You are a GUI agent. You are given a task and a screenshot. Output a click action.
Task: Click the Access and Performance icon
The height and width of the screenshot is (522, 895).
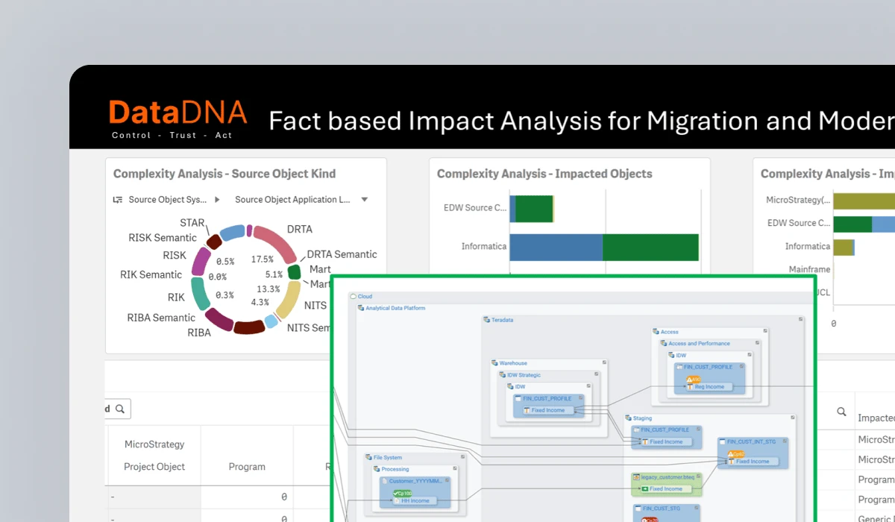point(664,344)
